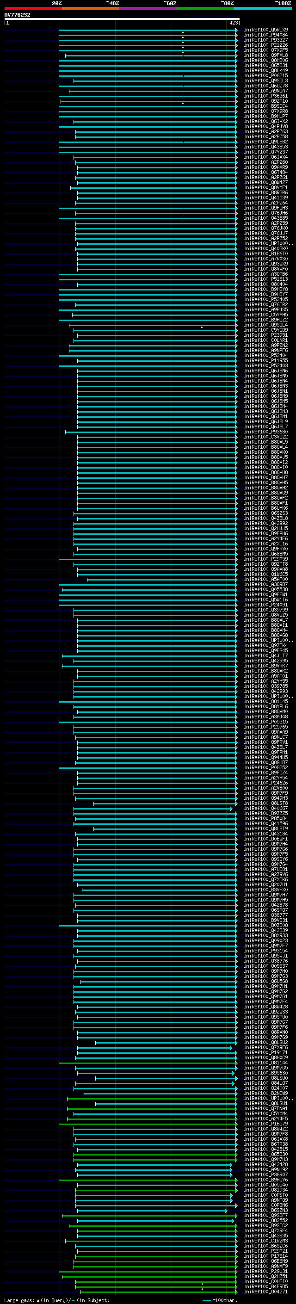This screenshot has height=1304, width=296.
Task: Select the UniRef100_P93154 hit
Action: point(265,951)
